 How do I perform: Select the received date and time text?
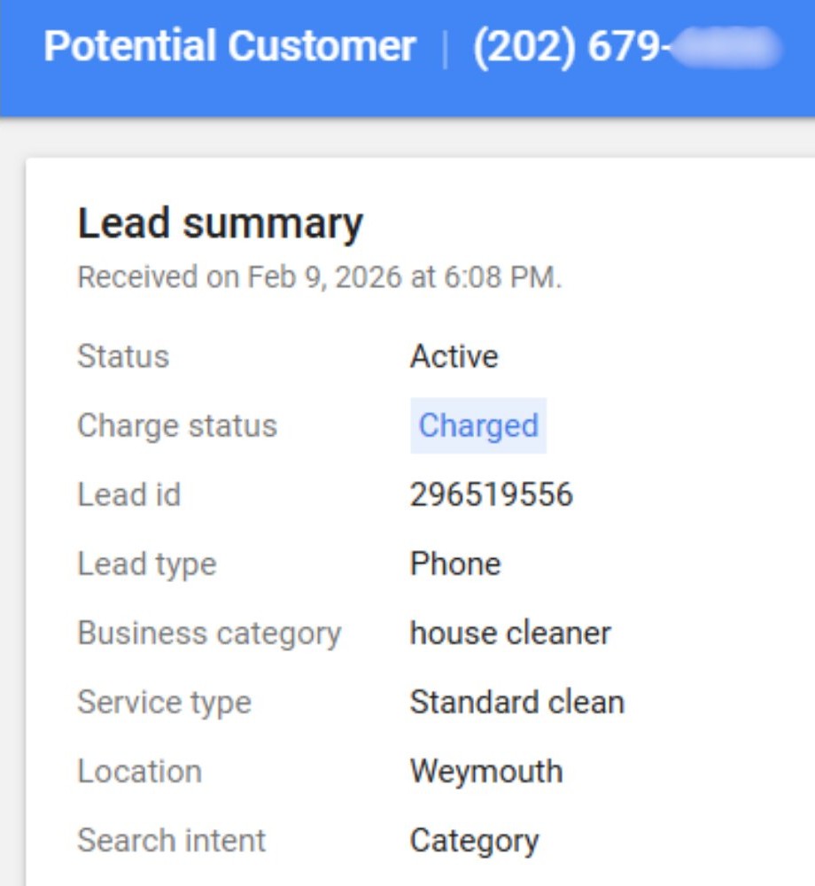click(x=319, y=277)
